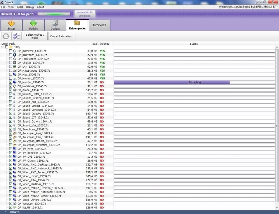279x214 pixels.
Task: Open the Tools menu
Action: [20, 7]
